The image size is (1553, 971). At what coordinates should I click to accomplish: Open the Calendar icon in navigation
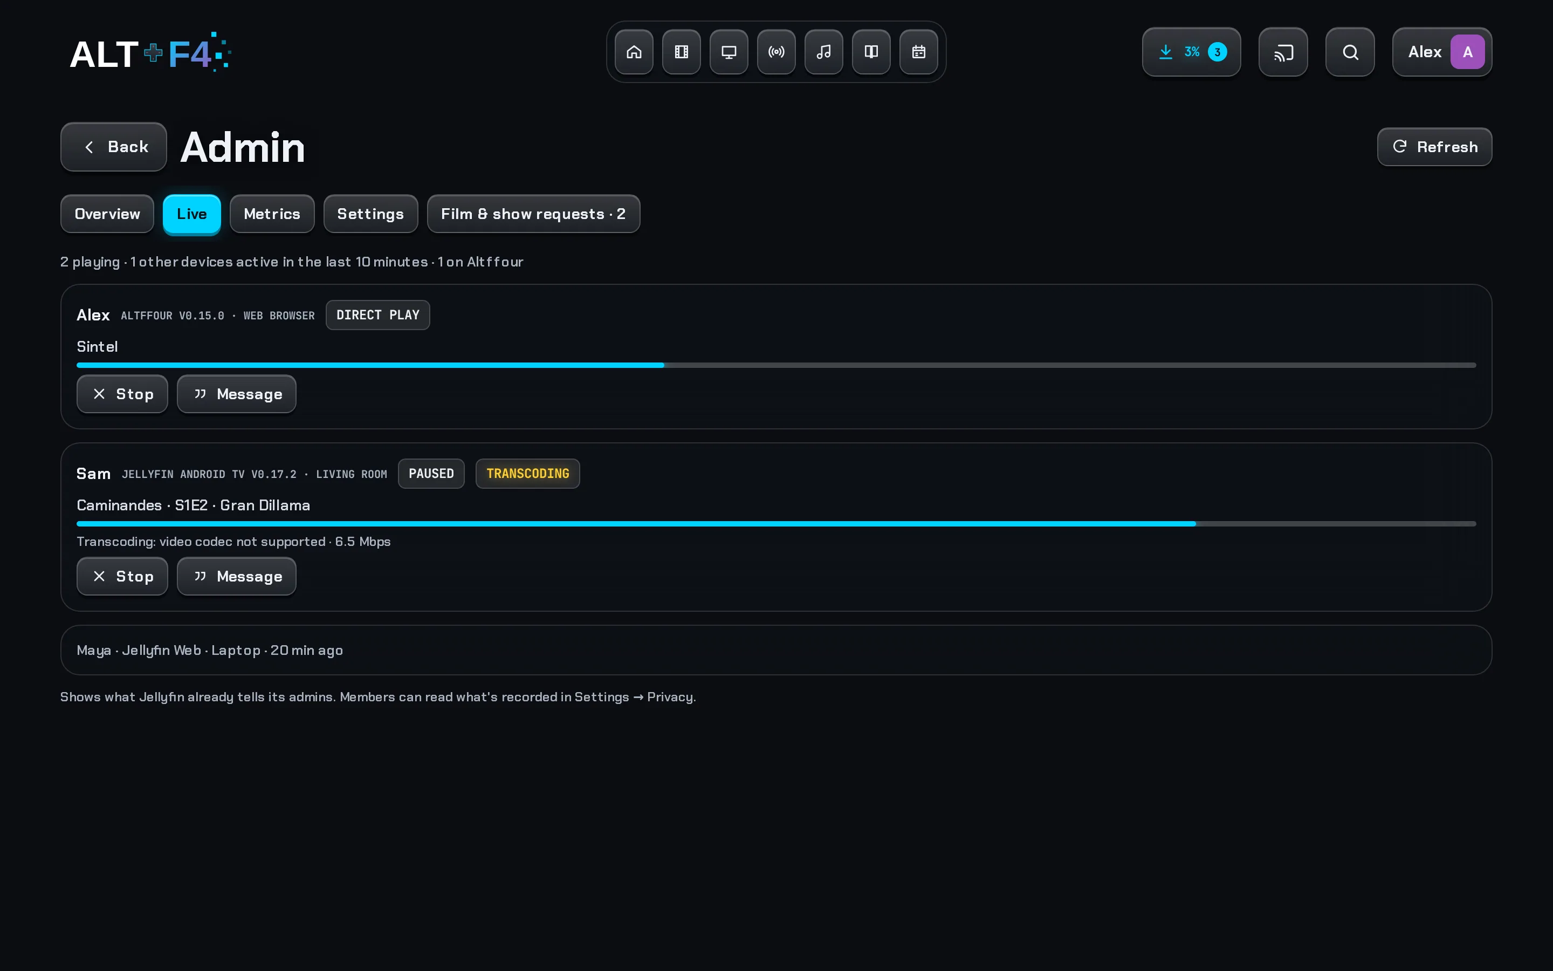[x=918, y=52]
